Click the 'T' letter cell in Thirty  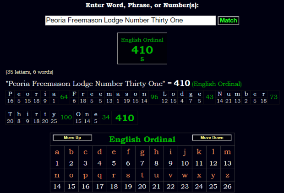[10, 114]
